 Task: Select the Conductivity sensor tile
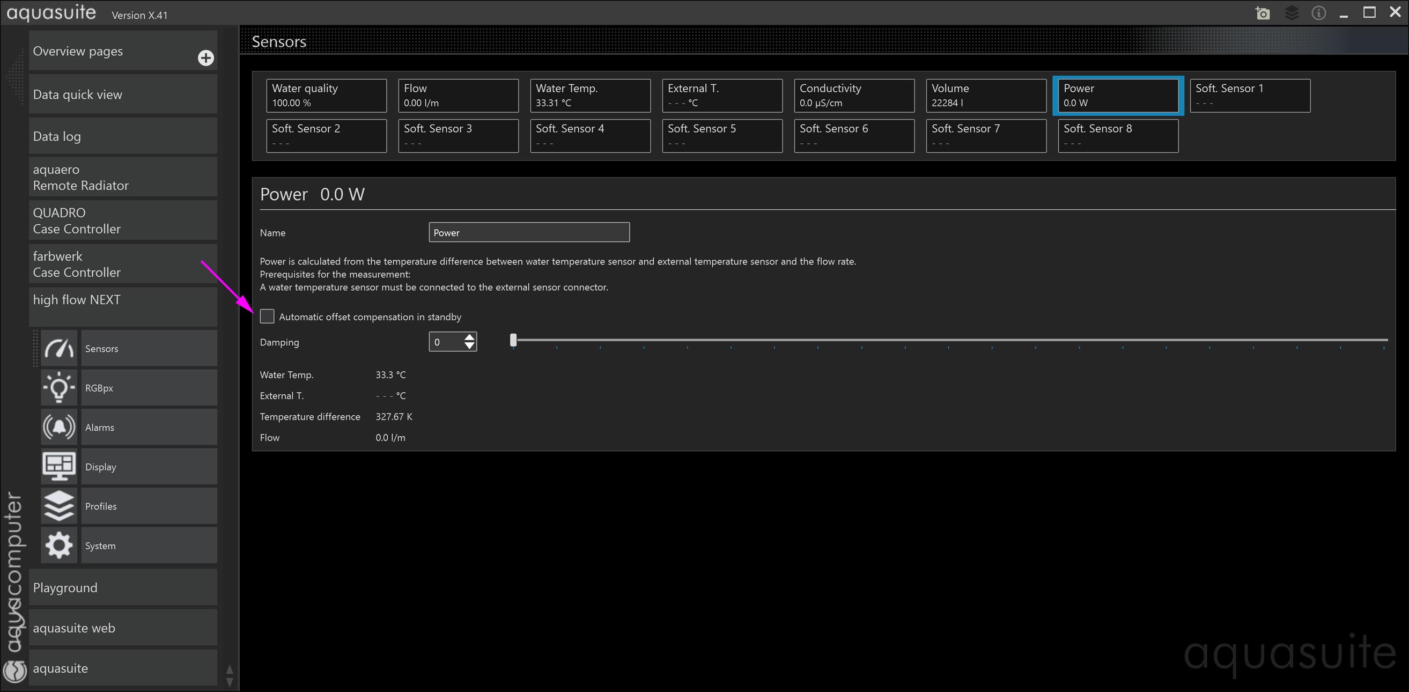(x=854, y=95)
